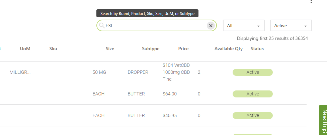The width and height of the screenshot is (327, 135).
Task: Sort by the Price column header
Action: [x=183, y=49]
